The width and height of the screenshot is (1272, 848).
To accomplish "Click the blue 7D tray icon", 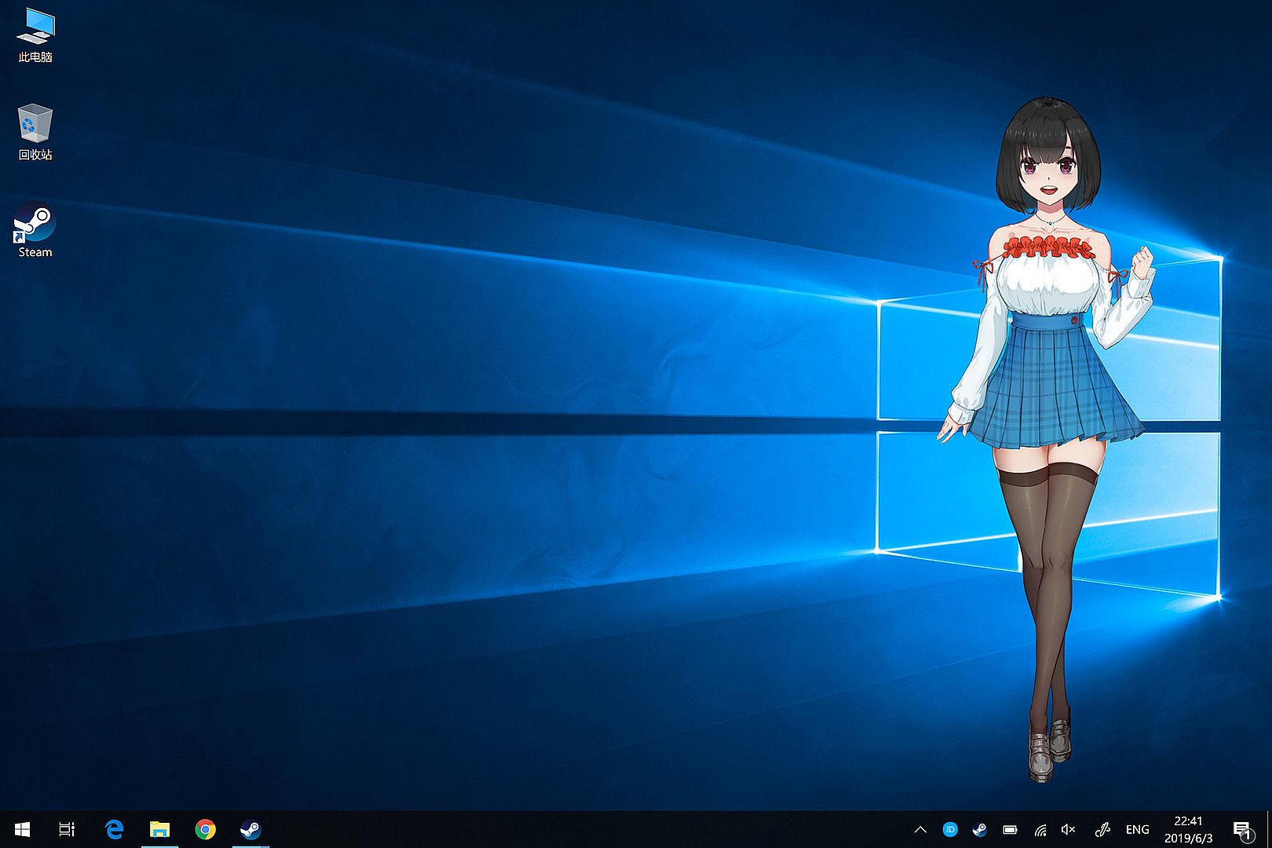I will point(950,829).
